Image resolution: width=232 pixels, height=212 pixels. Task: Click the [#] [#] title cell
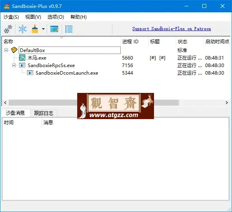pyautogui.click(x=158, y=58)
